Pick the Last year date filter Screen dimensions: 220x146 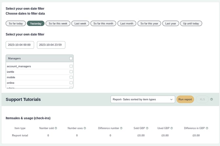point(170,23)
